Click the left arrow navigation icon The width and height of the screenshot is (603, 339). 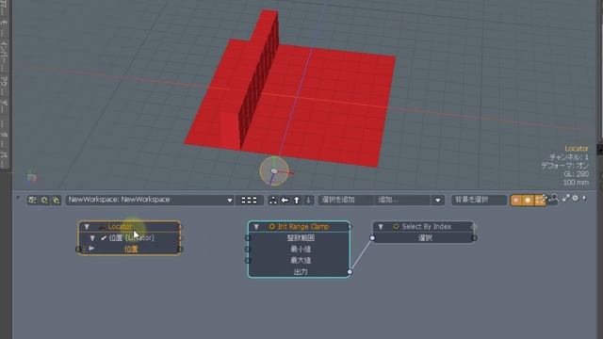coord(285,200)
